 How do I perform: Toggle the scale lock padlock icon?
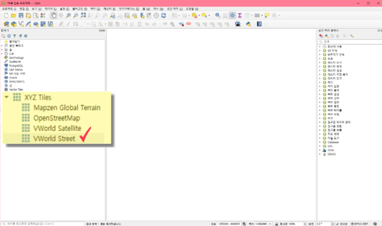click(276, 224)
